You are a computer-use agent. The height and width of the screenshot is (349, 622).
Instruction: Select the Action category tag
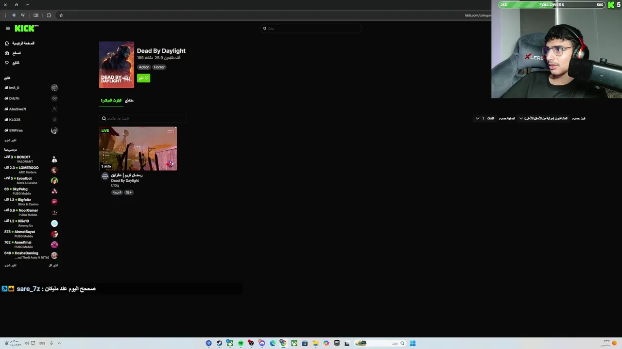click(144, 67)
